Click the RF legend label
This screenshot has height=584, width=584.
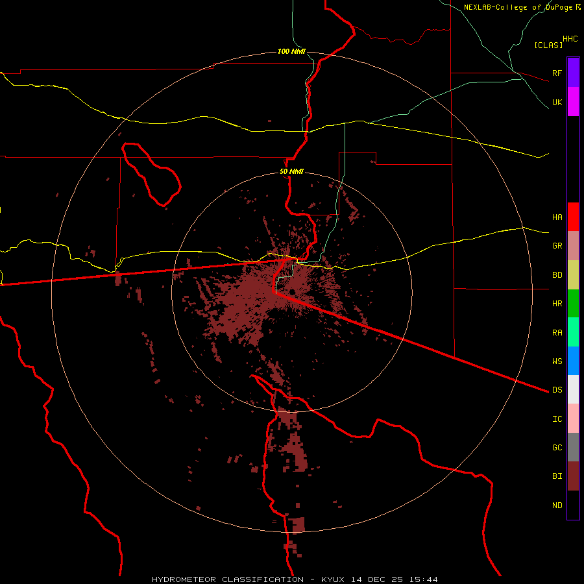(557, 73)
